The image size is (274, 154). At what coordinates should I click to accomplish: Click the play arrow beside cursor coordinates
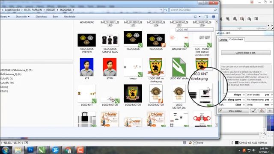[x=26, y=142]
